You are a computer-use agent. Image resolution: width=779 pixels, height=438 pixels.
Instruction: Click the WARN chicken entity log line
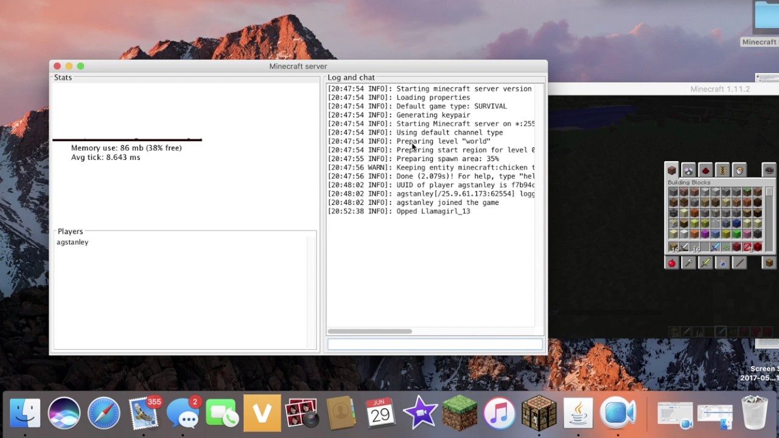[431, 167]
